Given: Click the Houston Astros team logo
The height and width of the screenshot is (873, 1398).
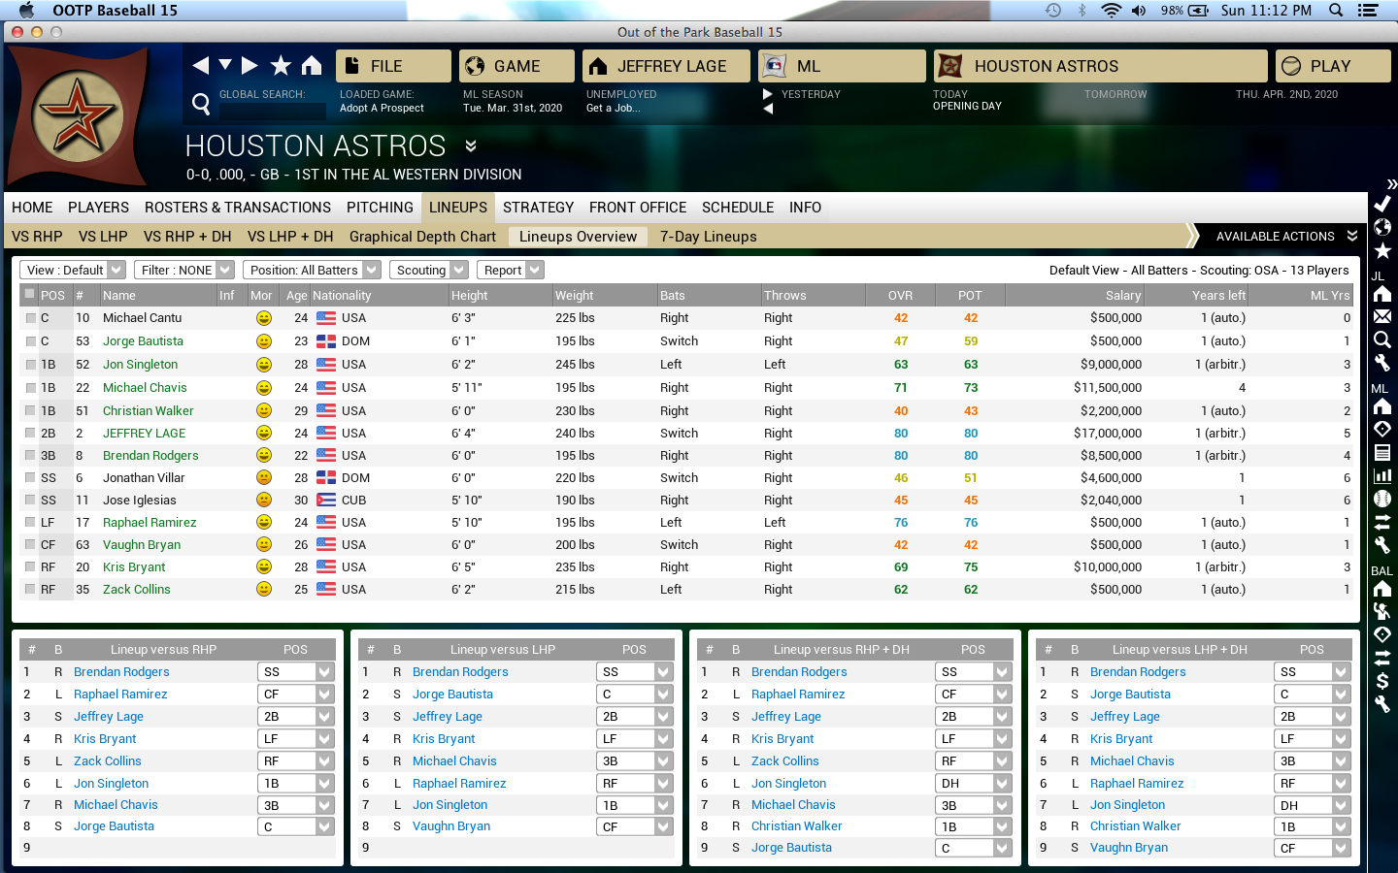Looking at the screenshot, I should point(78,116).
